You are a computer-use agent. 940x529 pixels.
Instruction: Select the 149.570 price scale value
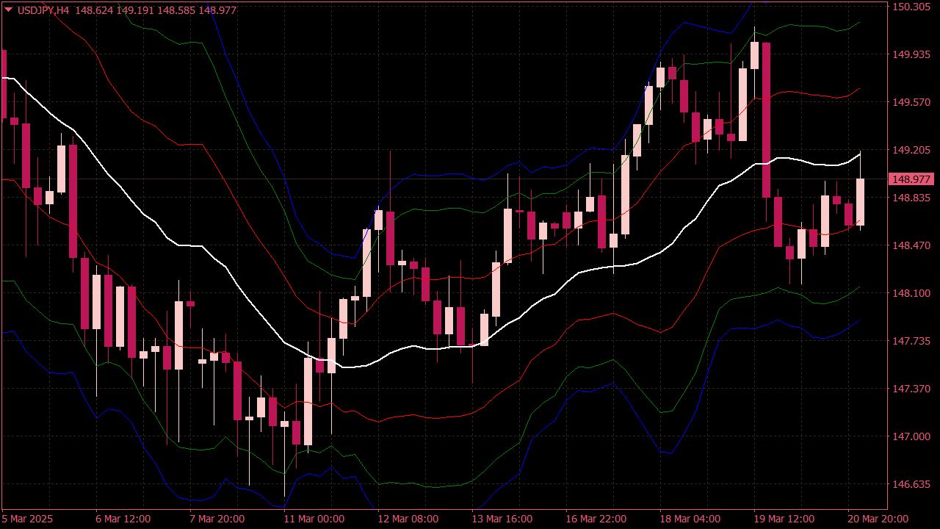click(x=911, y=102)
